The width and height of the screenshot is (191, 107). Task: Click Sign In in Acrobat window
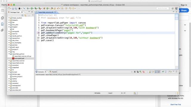[184, 5]
